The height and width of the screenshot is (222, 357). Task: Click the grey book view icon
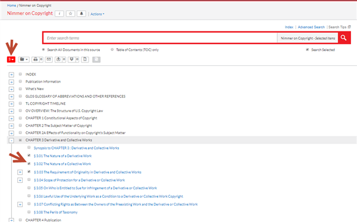[96, 59]
